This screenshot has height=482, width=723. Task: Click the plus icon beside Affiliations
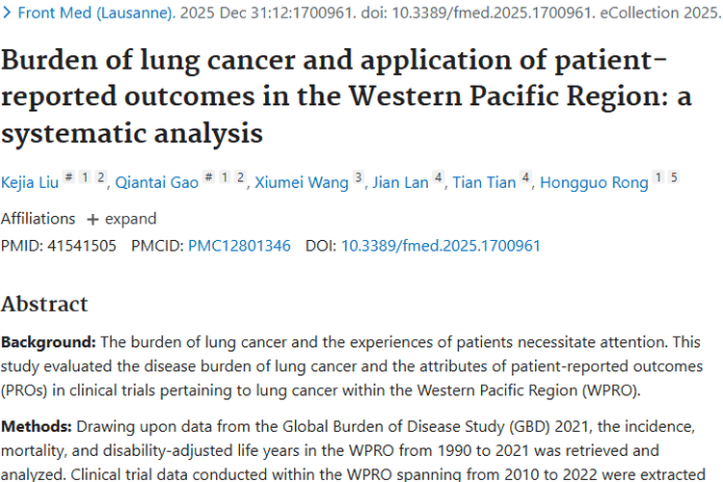[93, 219]
